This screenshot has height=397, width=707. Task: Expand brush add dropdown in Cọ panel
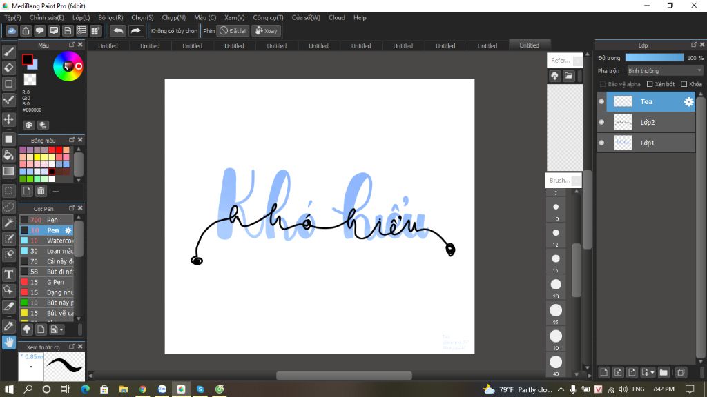point(61,329)
